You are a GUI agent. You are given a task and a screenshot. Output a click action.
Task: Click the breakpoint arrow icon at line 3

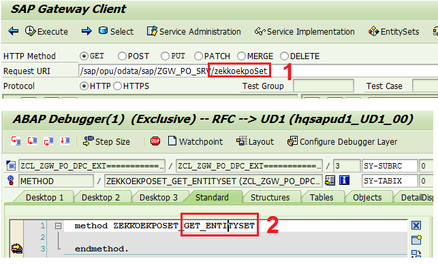(17, 248)
